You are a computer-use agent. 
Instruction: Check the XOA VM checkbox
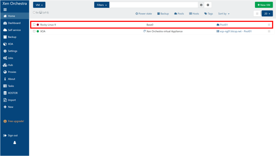point(34,31)
